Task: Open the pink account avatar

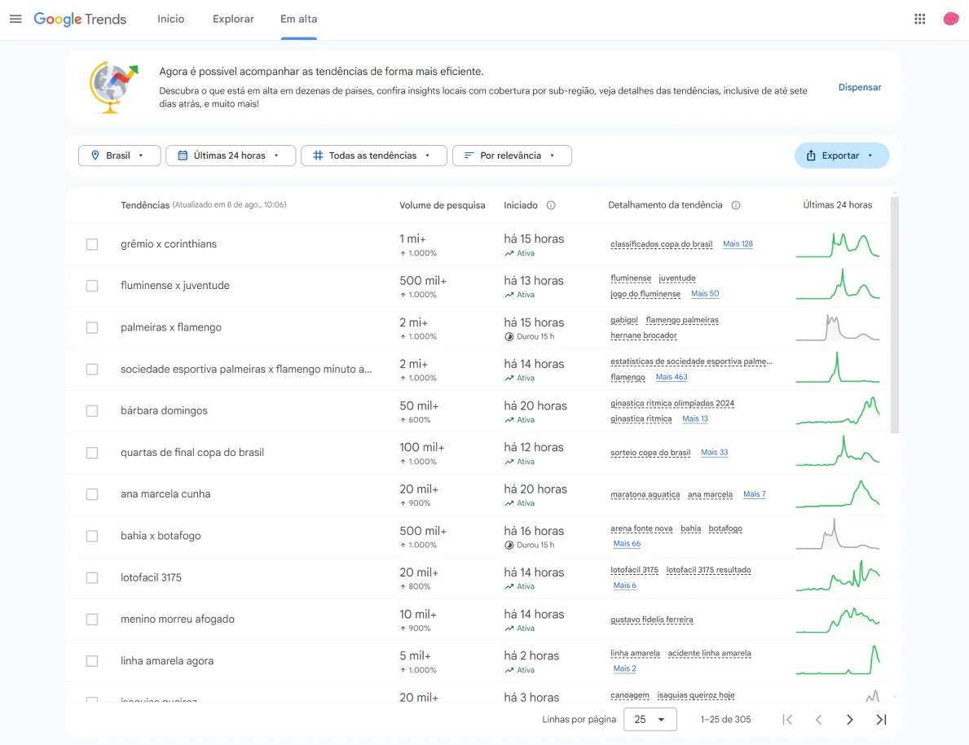Action: [950, 20]
